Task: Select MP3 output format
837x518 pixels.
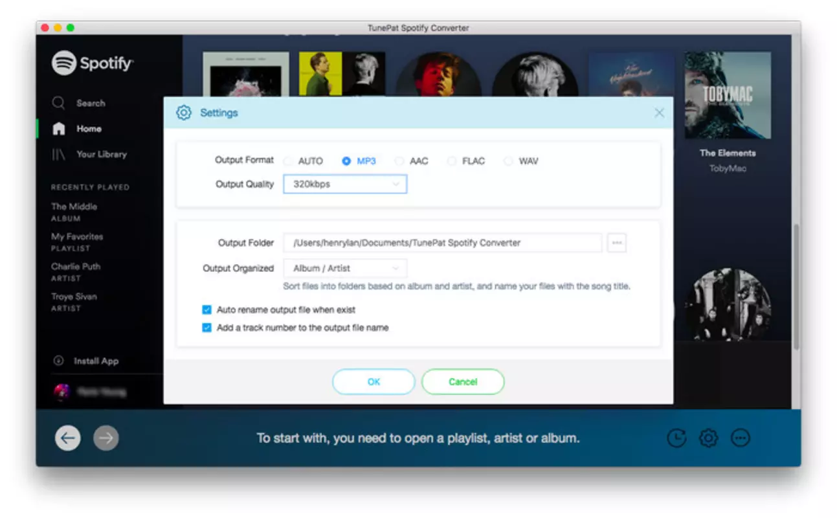Action: point(359,161)
